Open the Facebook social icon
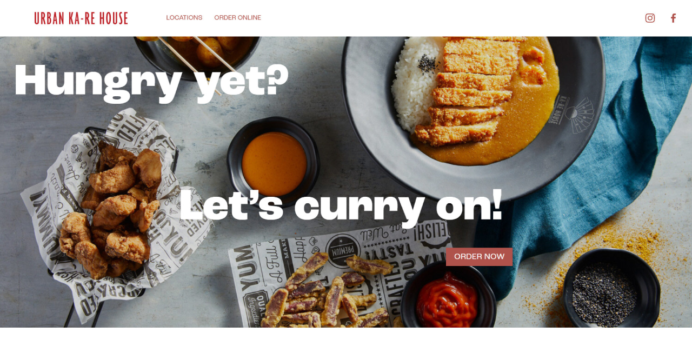692x346 pixels. click(x=673, y=18)
